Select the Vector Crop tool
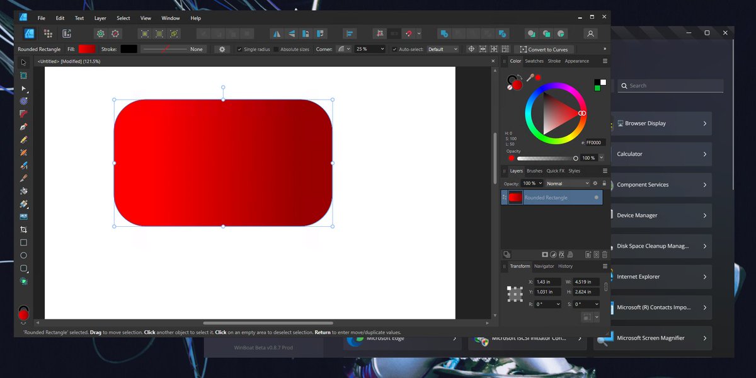This screenshot has width=756, height=378. click(23, 229)
